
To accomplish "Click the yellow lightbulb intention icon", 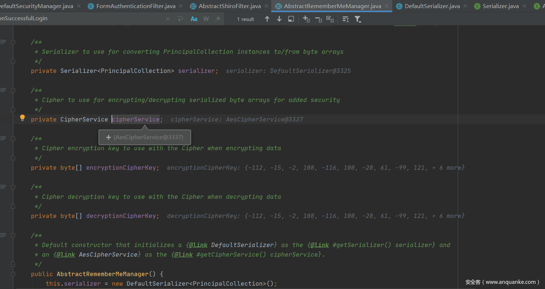I will pyautogui.click(x=22, y=118).
